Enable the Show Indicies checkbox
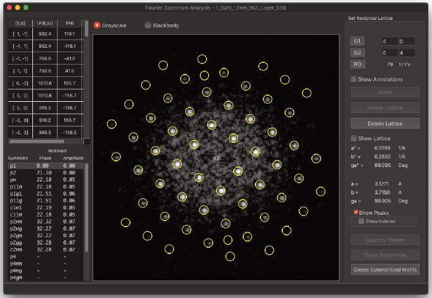The image size is (432, 298). 362,221
